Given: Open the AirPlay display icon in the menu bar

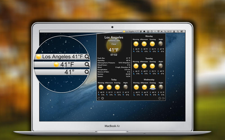Looking at the screenshot, I should coord(148,31).
